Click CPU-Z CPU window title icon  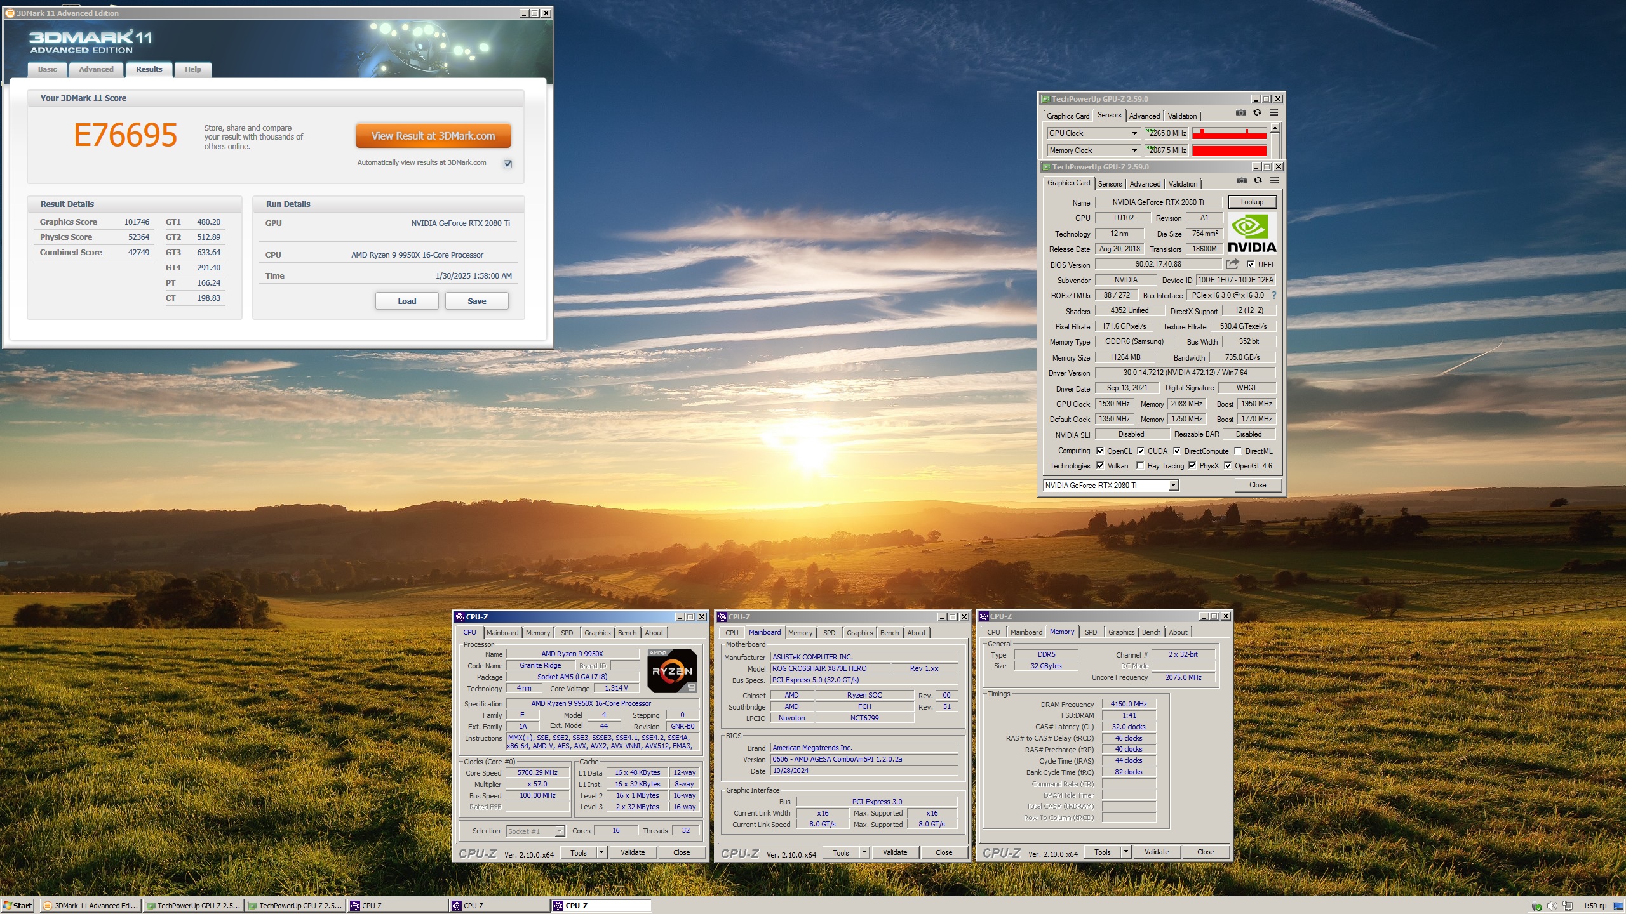pos(460,617)
